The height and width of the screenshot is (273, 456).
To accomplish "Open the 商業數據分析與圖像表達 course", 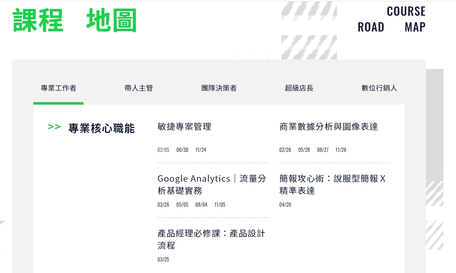I will coord(329,126).
